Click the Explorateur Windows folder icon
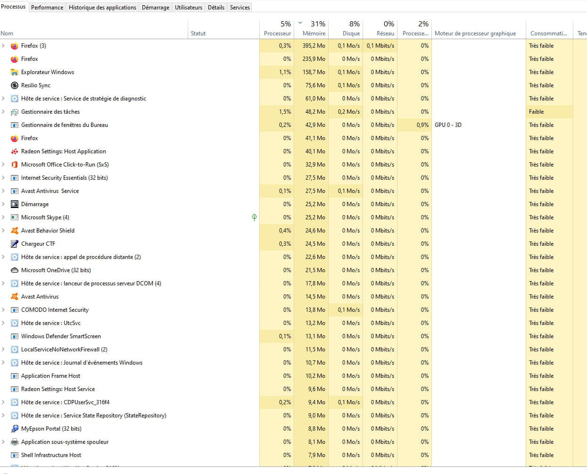587x474 pixels. (15, 72)
